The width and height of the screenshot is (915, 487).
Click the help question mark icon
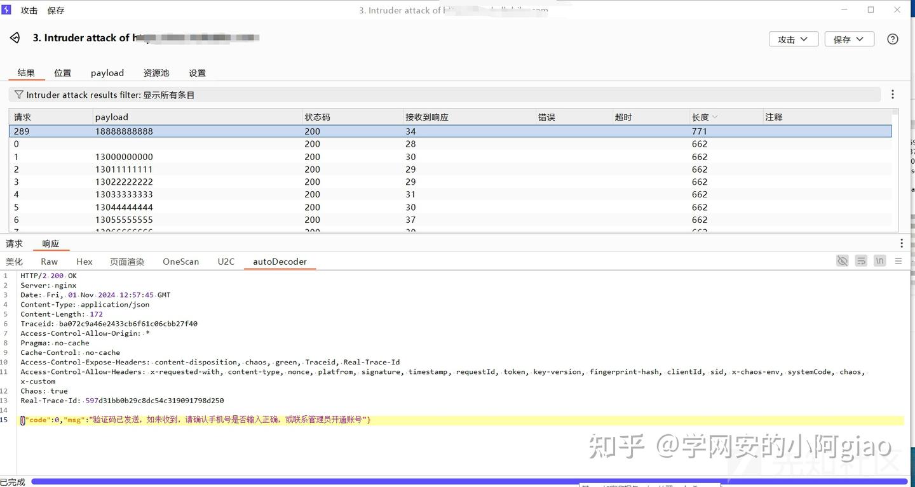[893, 39]
